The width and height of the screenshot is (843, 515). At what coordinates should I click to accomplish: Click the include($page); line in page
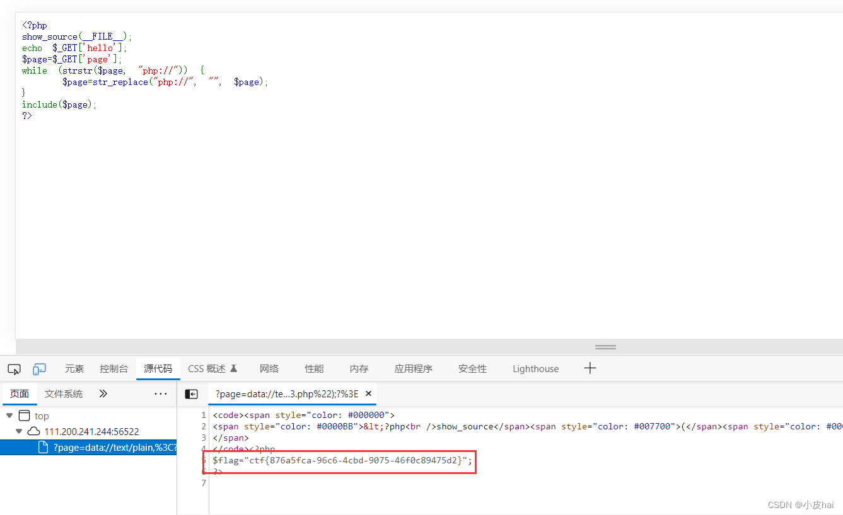(x=59, y=105)
